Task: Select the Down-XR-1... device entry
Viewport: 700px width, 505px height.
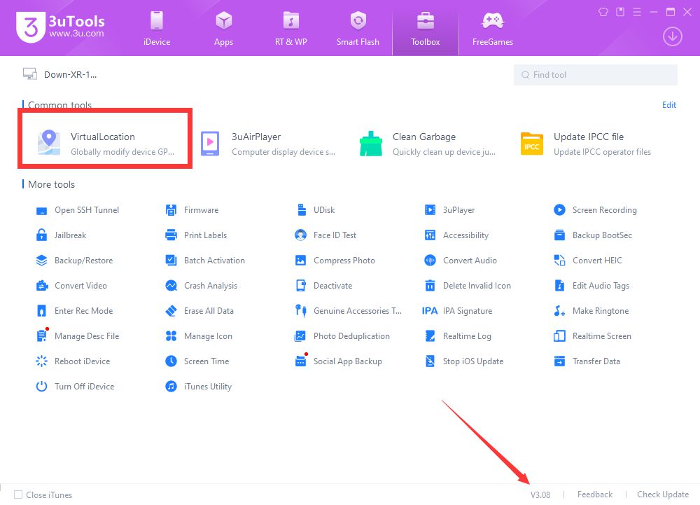Action: [x=59, y=74]
